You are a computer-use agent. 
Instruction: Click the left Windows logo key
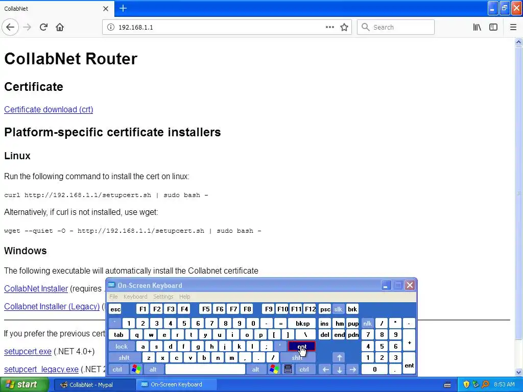point(136,370)
